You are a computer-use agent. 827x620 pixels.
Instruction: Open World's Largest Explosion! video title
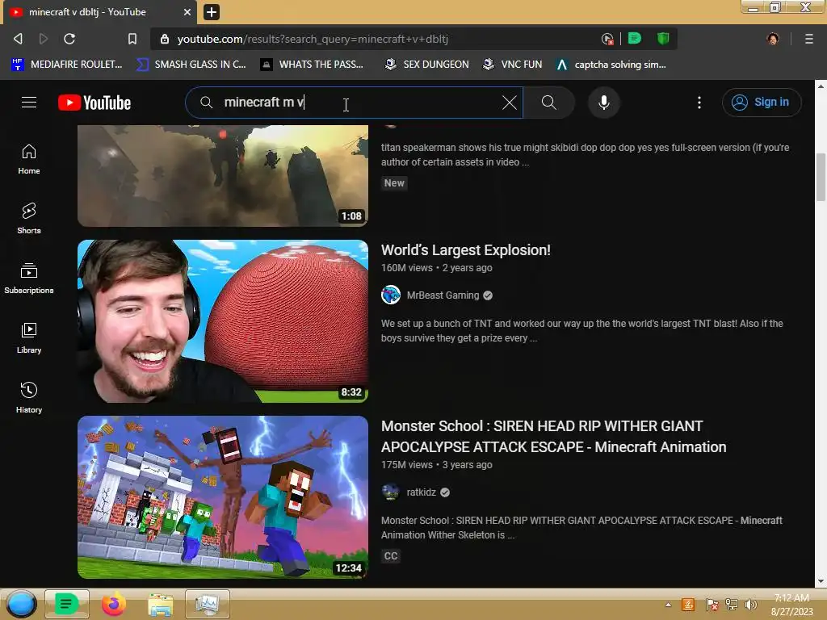pos(466,250)
